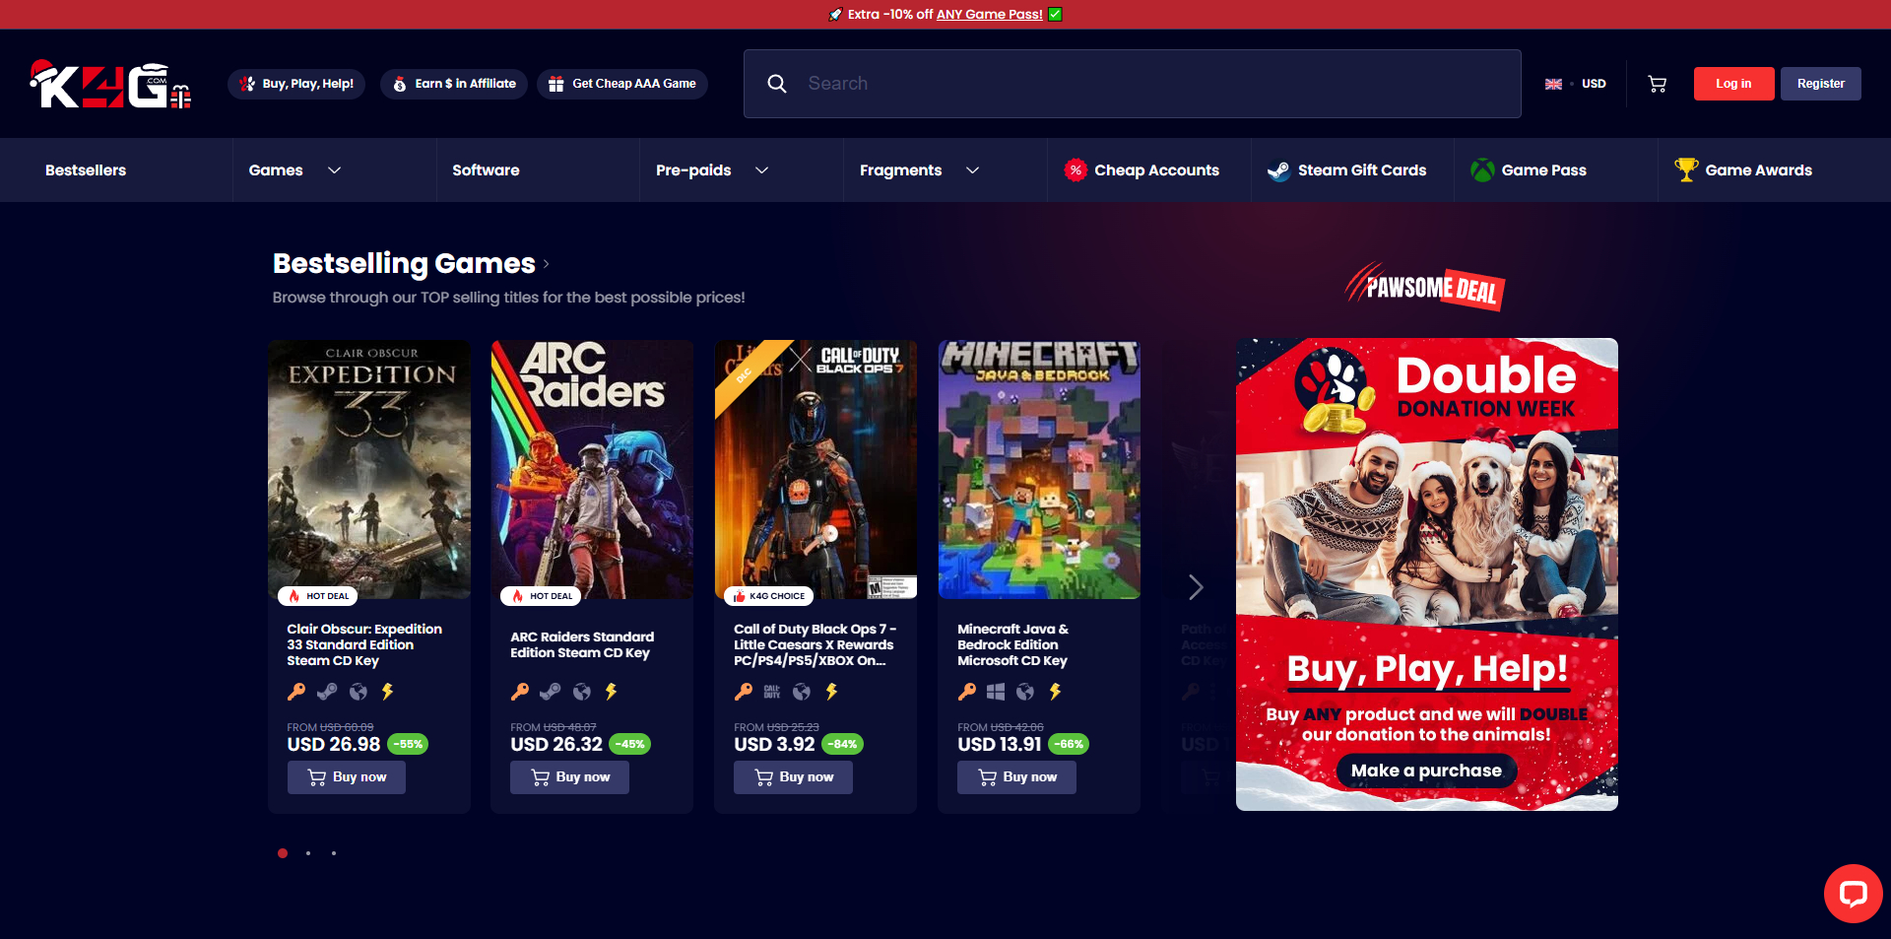Screen dimensions: 1891x939
Task: Expand the Games dropdown menu
Action: click(335, 170)
